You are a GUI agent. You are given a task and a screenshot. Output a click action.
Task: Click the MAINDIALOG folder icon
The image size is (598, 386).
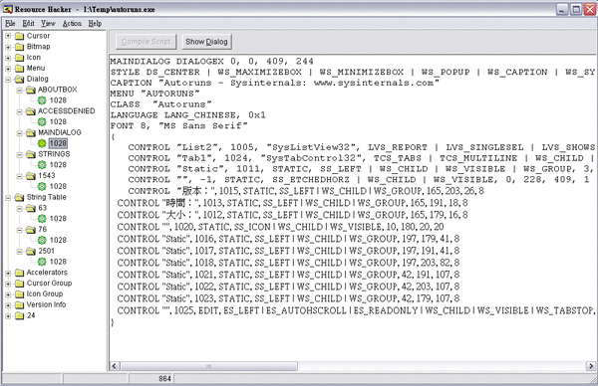(31, 133)
